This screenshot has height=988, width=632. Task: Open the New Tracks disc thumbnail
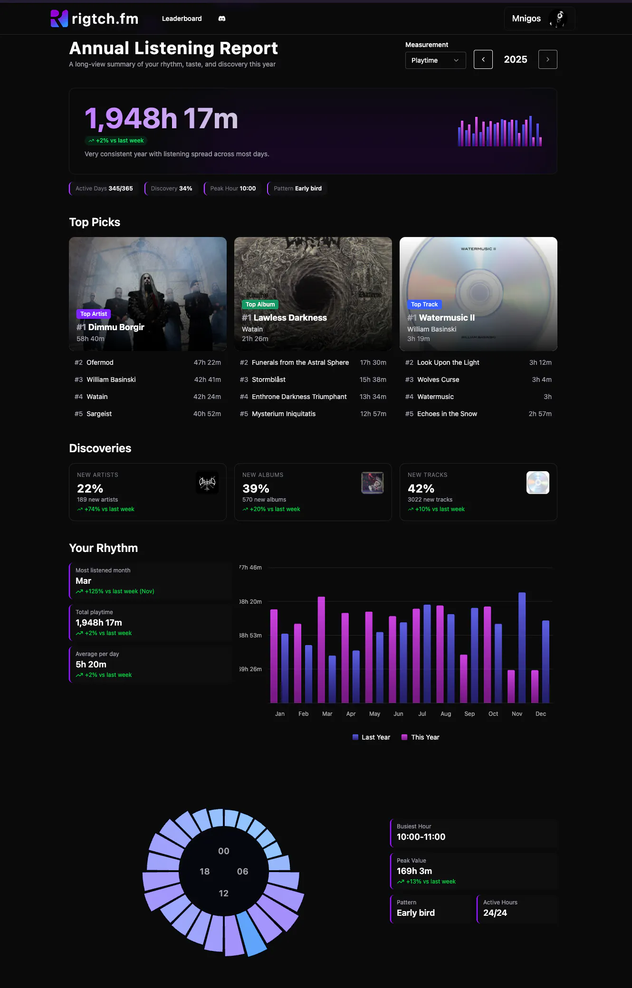[x=538, y=483]
